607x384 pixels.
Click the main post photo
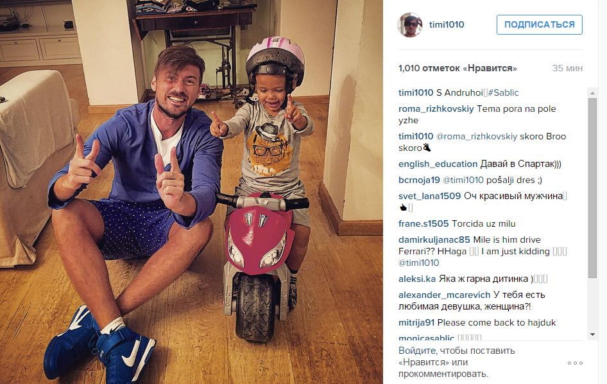[191, 192]
